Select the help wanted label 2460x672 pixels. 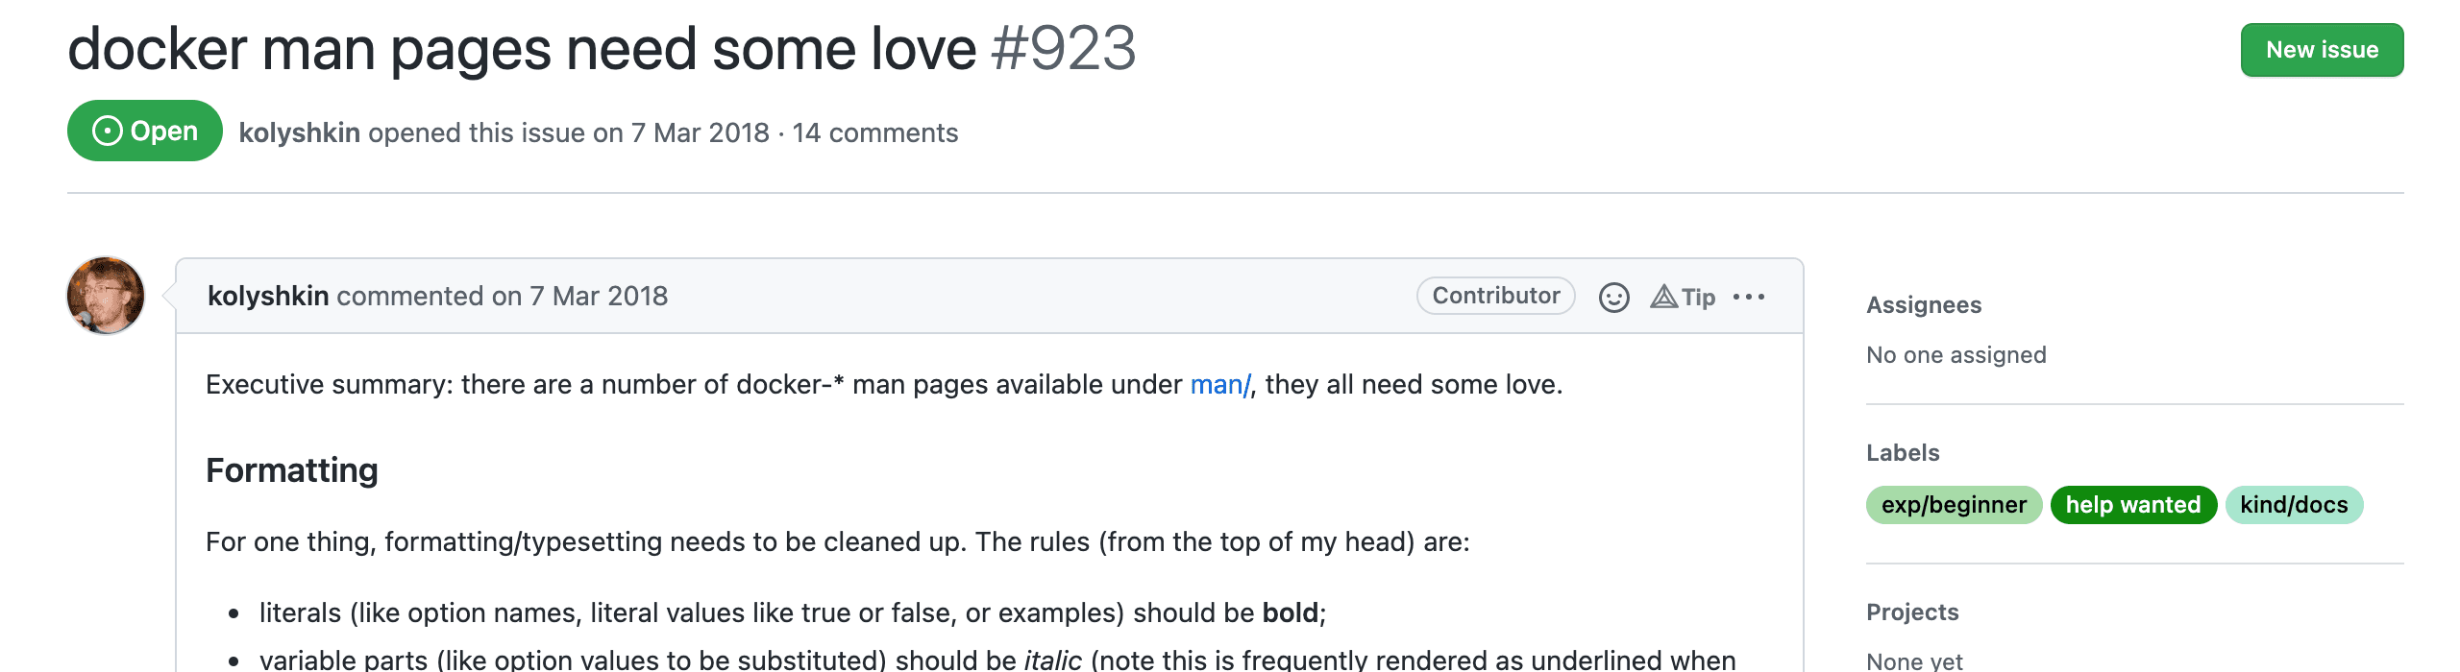click(x=2132, y=505)
